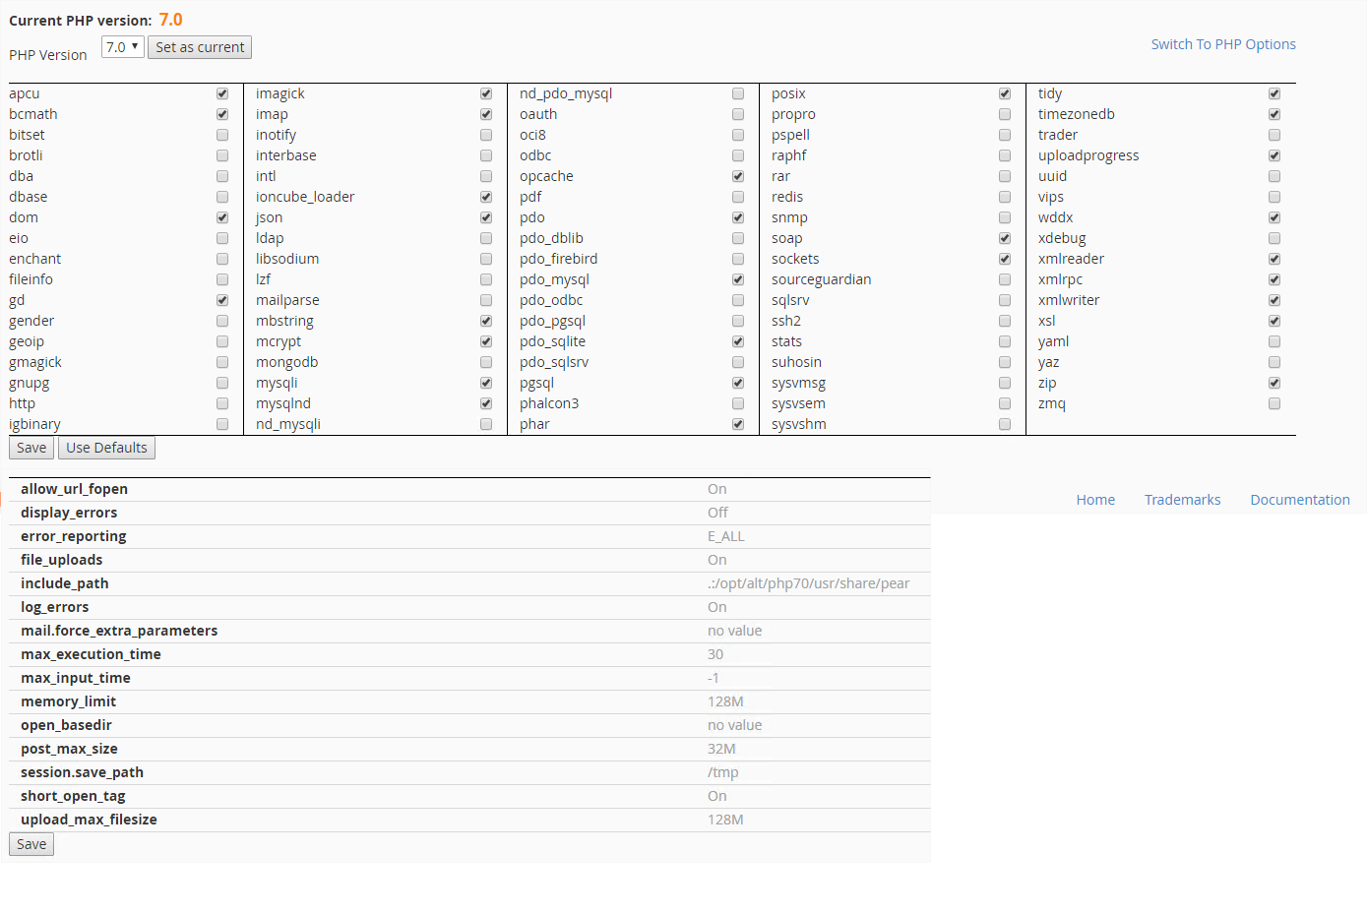Uncheck the apcu extension checkbox

(x=222, y=93)
